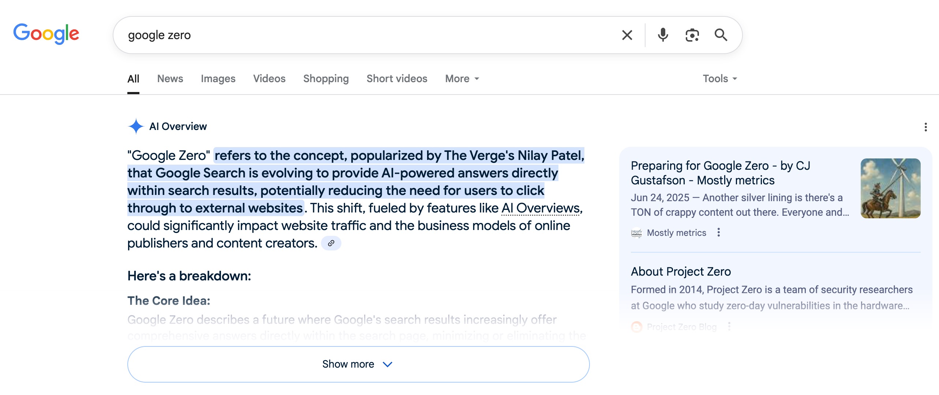Click the Mostly metrics favicon
The width and height of the screenshot is (939, 395).
click(637, 233)
